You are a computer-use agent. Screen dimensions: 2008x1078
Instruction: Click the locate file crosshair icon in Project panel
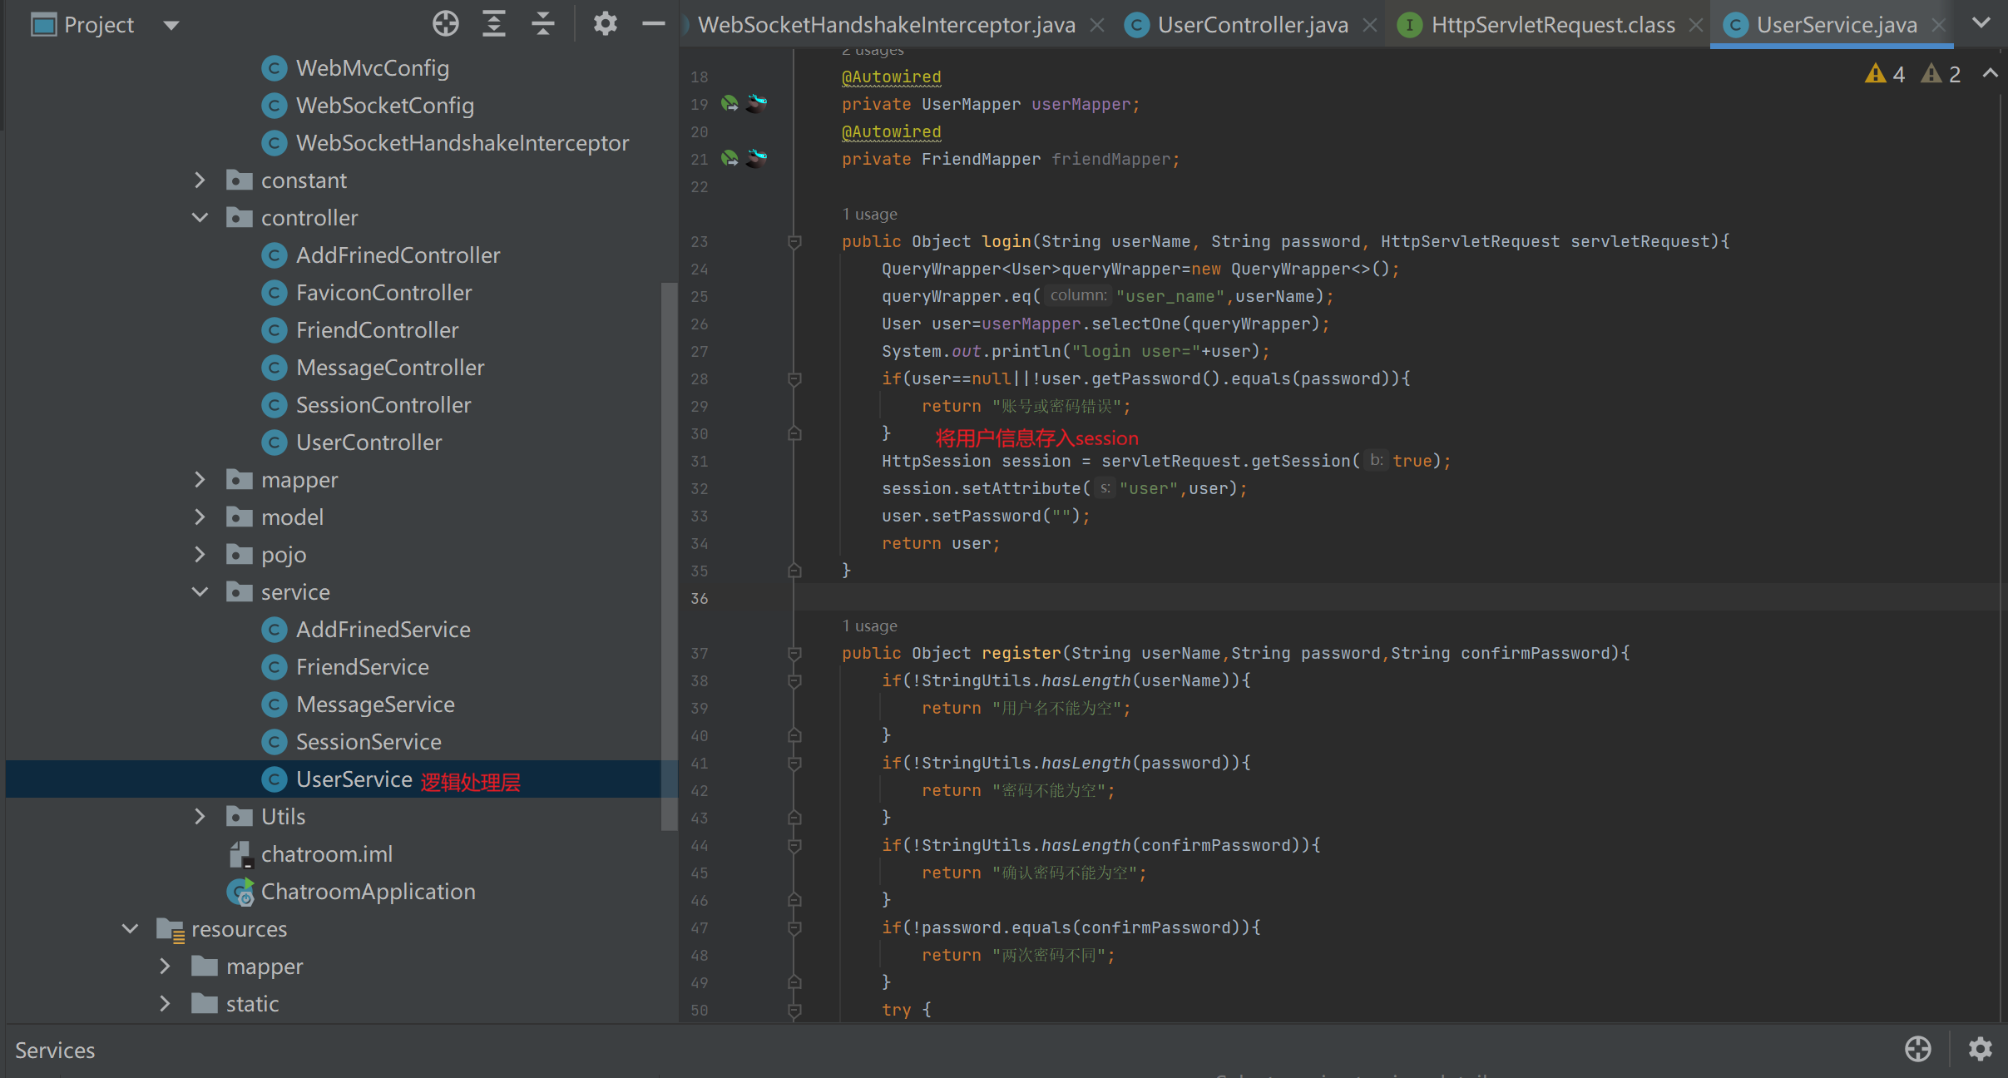tap(446, 24)
